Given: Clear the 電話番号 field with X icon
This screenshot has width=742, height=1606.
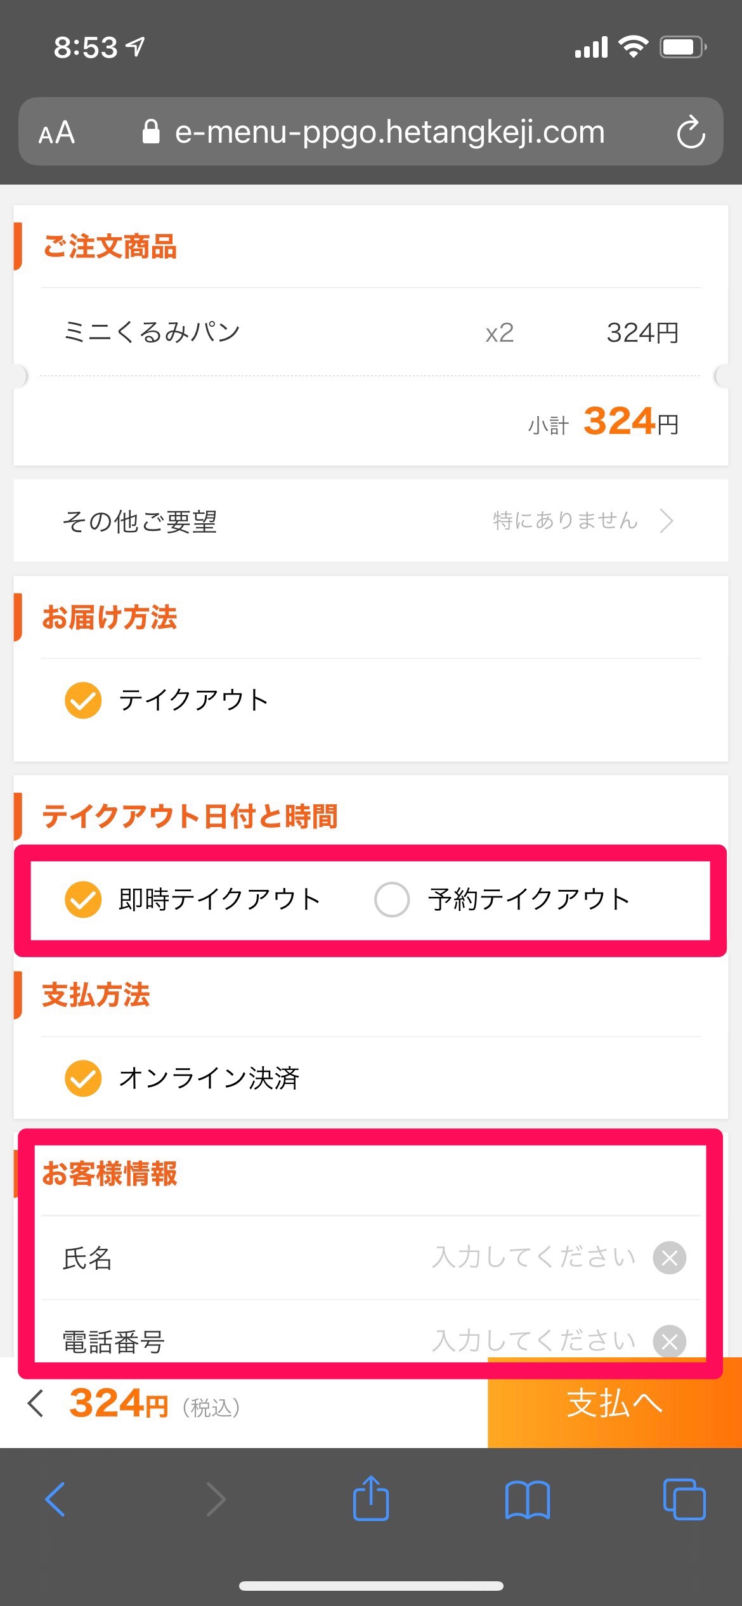Looking at the screenshot, I should pyautogui.click(x=669, y=1340).
